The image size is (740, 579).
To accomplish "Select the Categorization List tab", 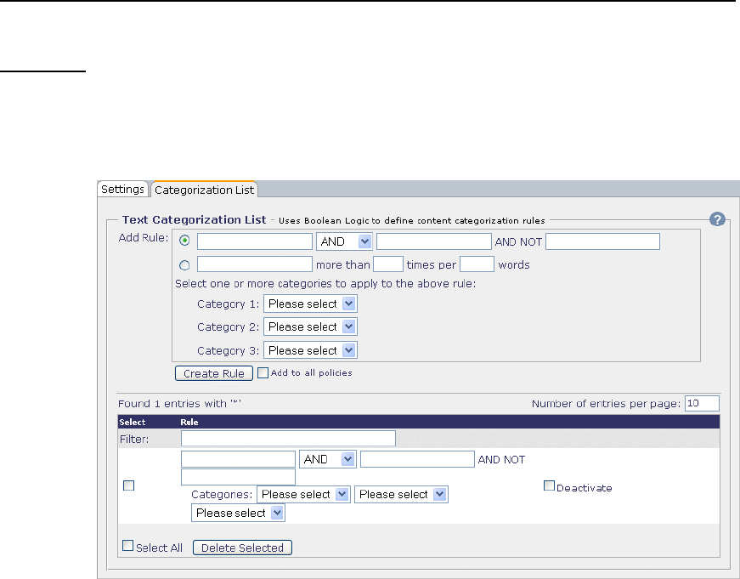I will (204, 190).
